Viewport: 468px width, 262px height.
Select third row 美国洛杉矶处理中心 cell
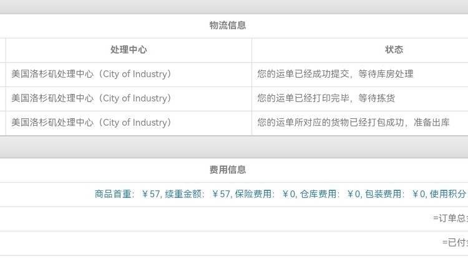click(92, 123)
